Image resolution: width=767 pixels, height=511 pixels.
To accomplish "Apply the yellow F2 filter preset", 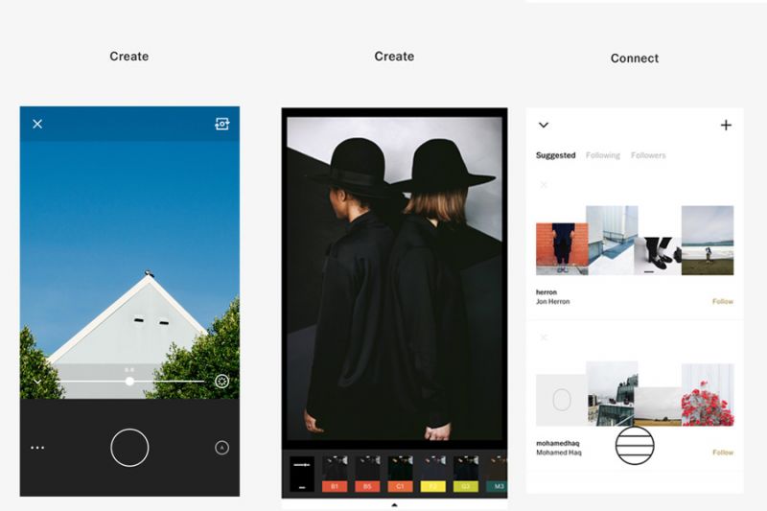I will 433,474.
